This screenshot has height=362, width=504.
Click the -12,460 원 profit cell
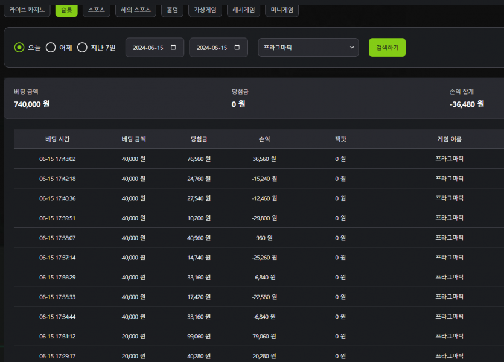coord(264,198)
